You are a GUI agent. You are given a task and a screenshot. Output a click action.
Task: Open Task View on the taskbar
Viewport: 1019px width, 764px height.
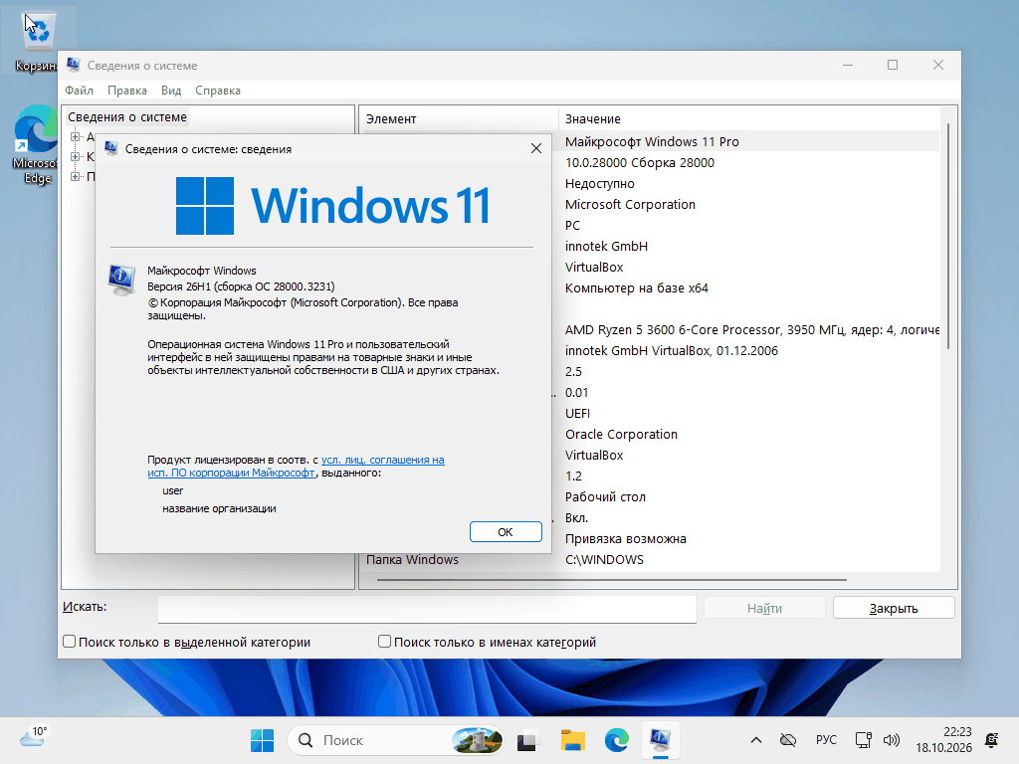point(527,740)
